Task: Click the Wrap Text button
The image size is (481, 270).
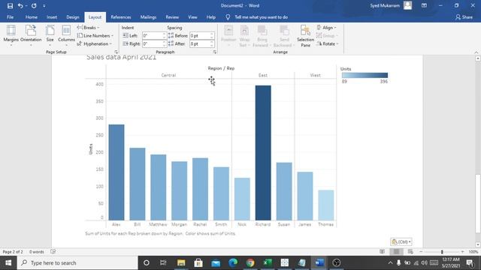Action: click(x=244, y=36)
